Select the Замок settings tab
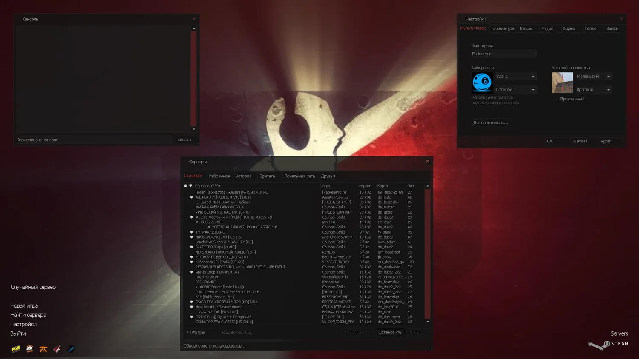Viewport: 639px width, 359px height. (612, 28)
